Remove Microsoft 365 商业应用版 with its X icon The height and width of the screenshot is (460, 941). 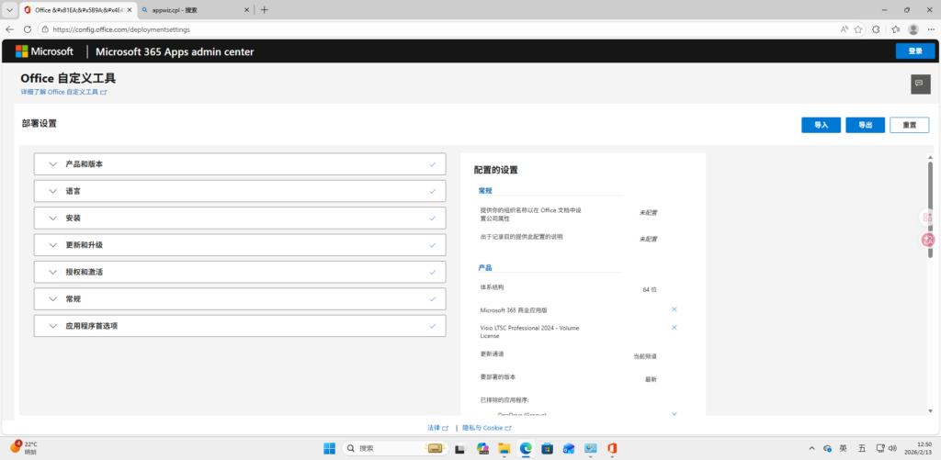coord(674,309)
